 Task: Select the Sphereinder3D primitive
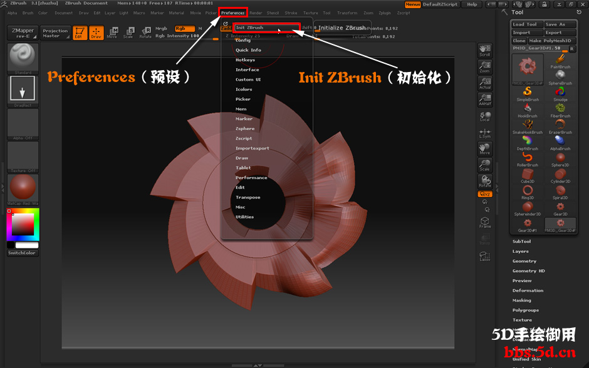pyautogui.click(x=528, y=208)
